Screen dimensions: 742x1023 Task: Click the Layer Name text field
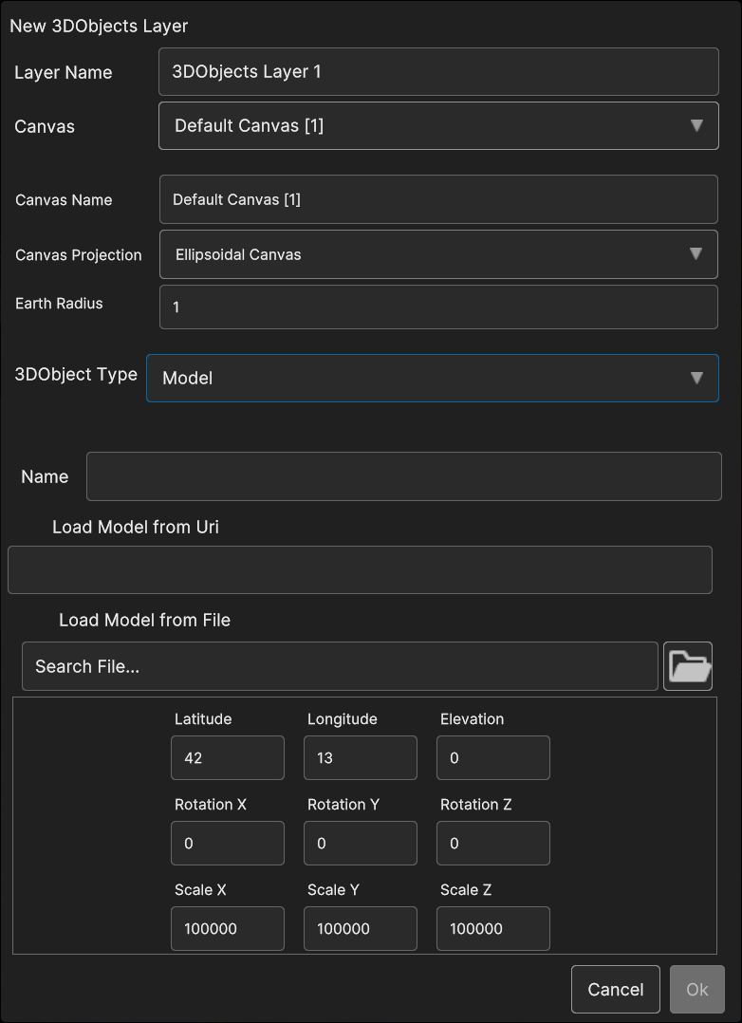pyautogui.click(x=437, y=72)
